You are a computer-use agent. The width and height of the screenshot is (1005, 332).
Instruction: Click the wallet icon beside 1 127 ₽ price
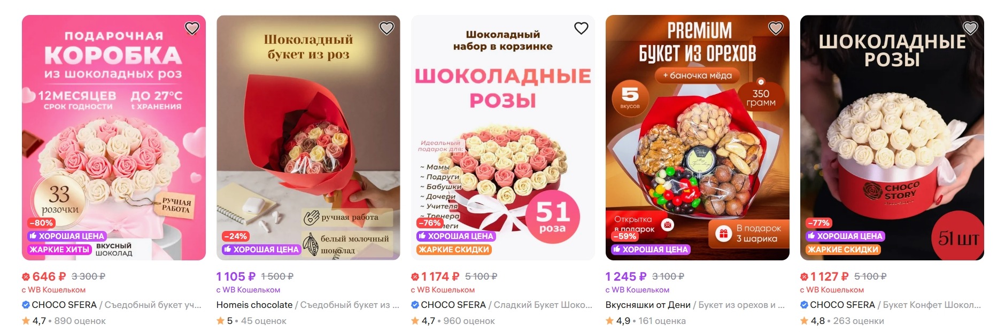[804, 276]
